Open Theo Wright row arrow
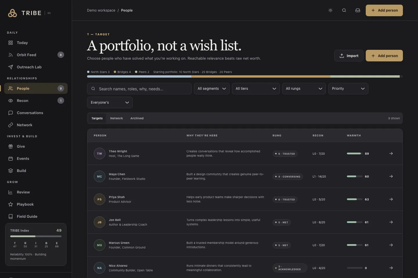The width and height of the screenshot is (418, 278). coord(391,153)
